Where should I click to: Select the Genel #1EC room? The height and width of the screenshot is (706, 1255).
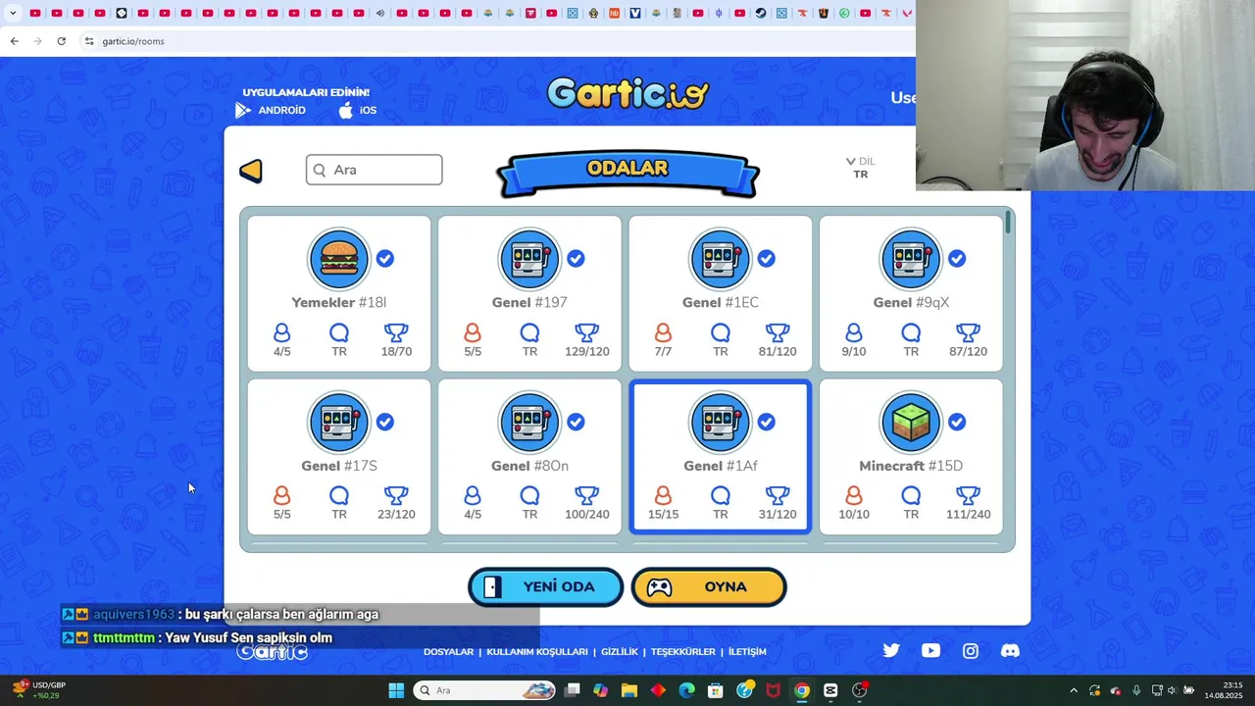coord(721,293)
